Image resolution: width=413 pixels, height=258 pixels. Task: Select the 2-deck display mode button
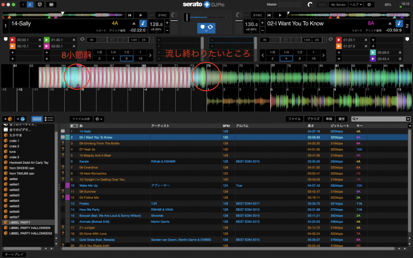[x=30, y=4]
